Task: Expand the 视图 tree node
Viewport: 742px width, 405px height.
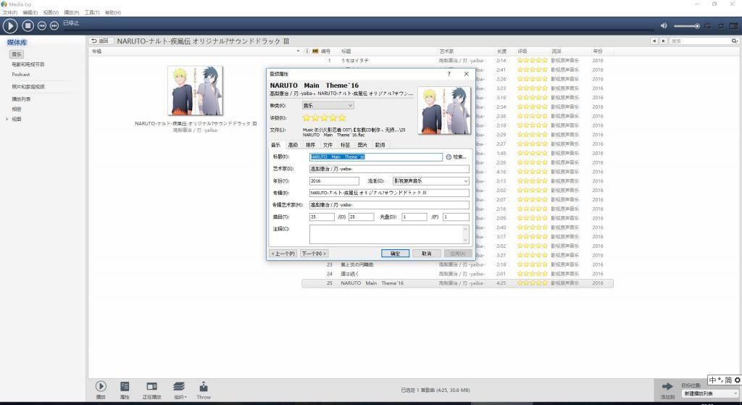Action: coord(7,120)
